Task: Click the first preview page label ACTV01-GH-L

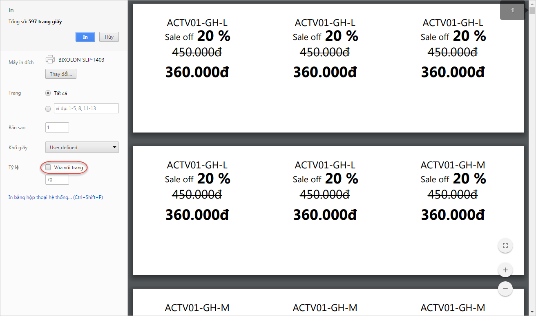Action: 197,23
